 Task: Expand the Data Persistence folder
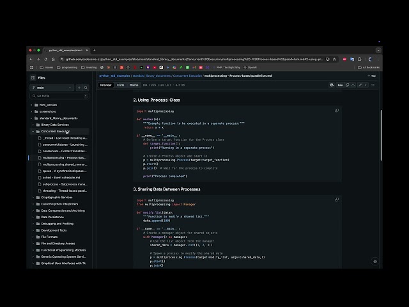[x=33, y=217]
